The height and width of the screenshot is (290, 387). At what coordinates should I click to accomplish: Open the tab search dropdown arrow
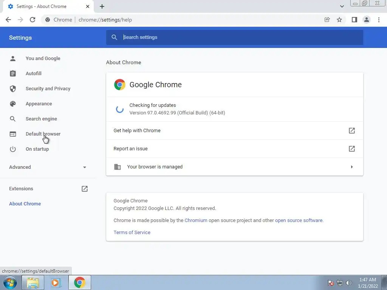click(342, 6)
